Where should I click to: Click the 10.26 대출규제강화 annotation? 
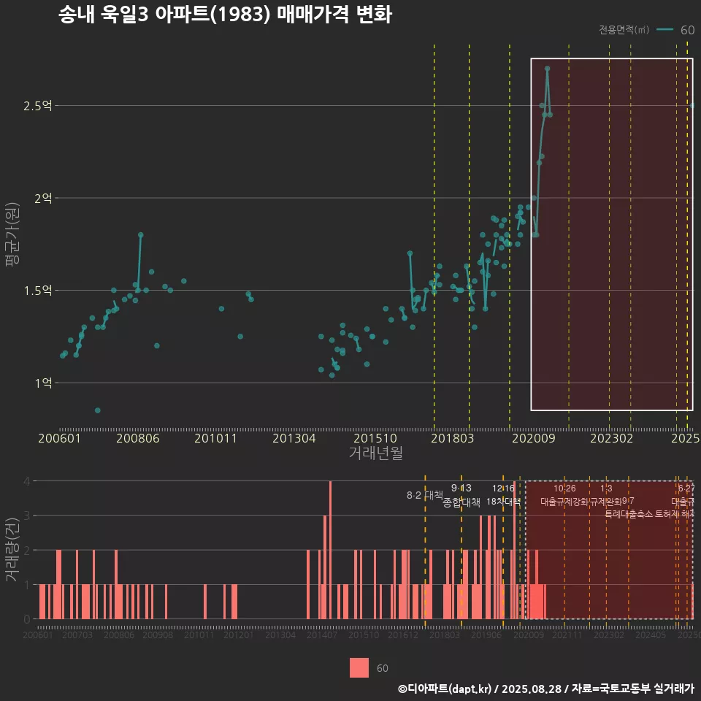(564, 495)
